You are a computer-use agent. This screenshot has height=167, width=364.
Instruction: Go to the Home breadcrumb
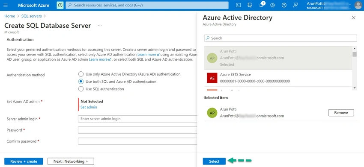pos(10,16)
